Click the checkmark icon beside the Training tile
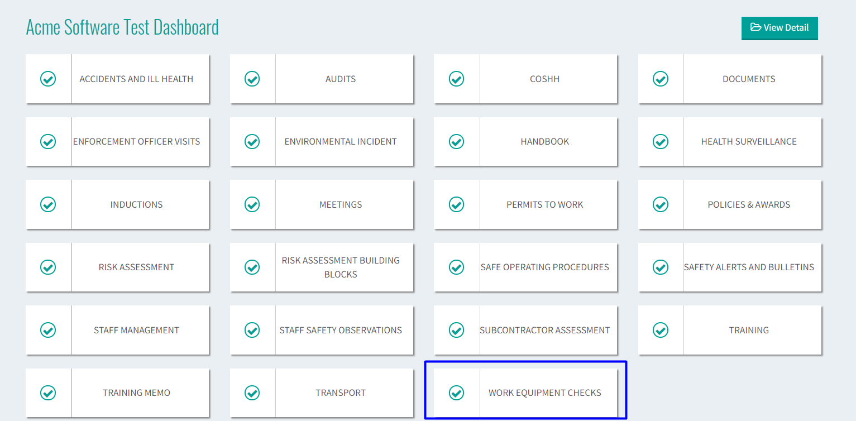The width and height of the screenshot is (856, 421). pos(661,331)
